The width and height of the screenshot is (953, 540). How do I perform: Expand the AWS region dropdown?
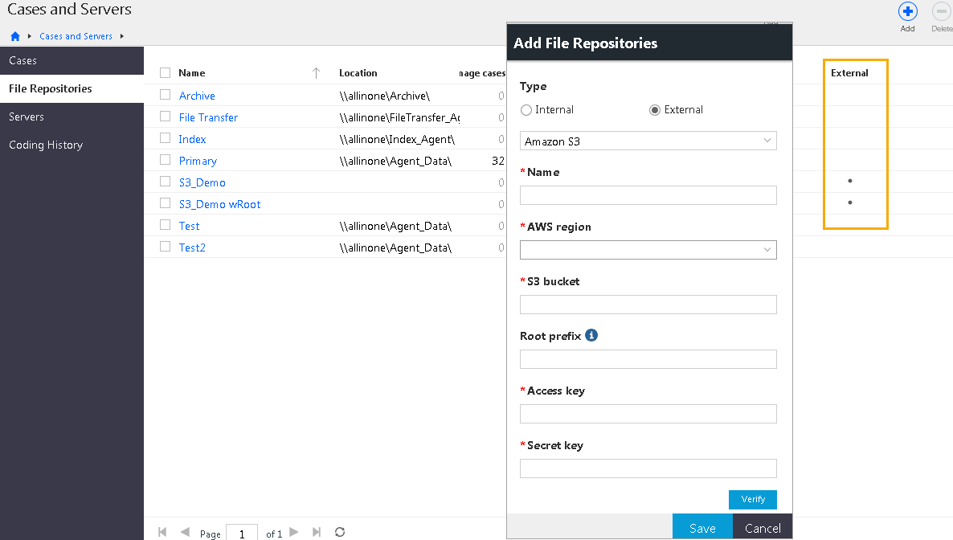tap(648, 250)
